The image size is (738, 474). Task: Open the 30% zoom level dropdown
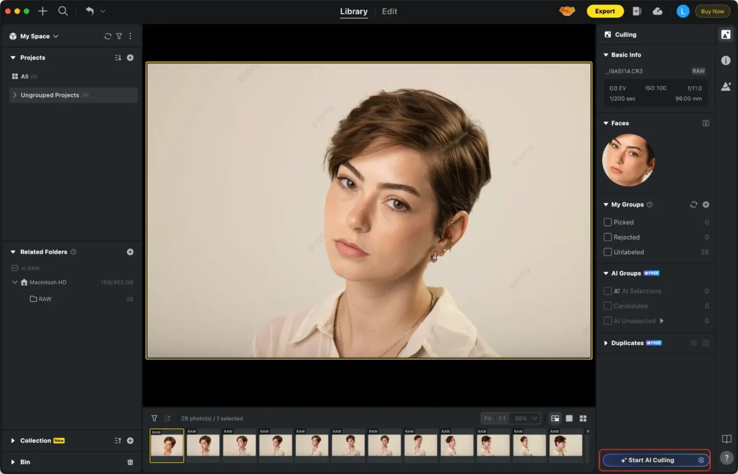tap(524, 418)
